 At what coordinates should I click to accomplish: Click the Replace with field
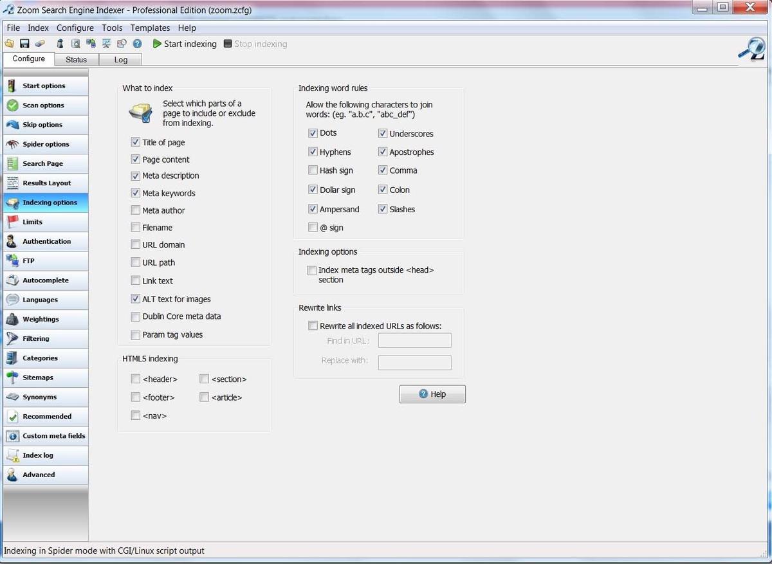point(415,362)
